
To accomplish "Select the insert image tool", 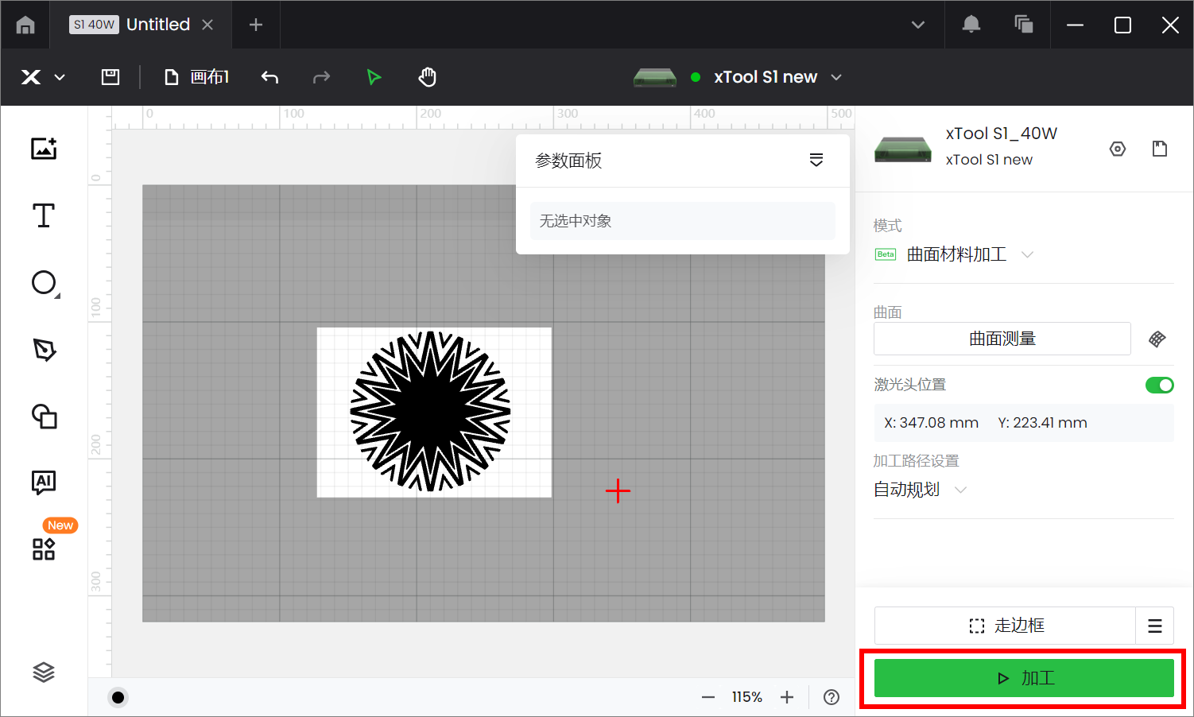I will coord(44,149).
